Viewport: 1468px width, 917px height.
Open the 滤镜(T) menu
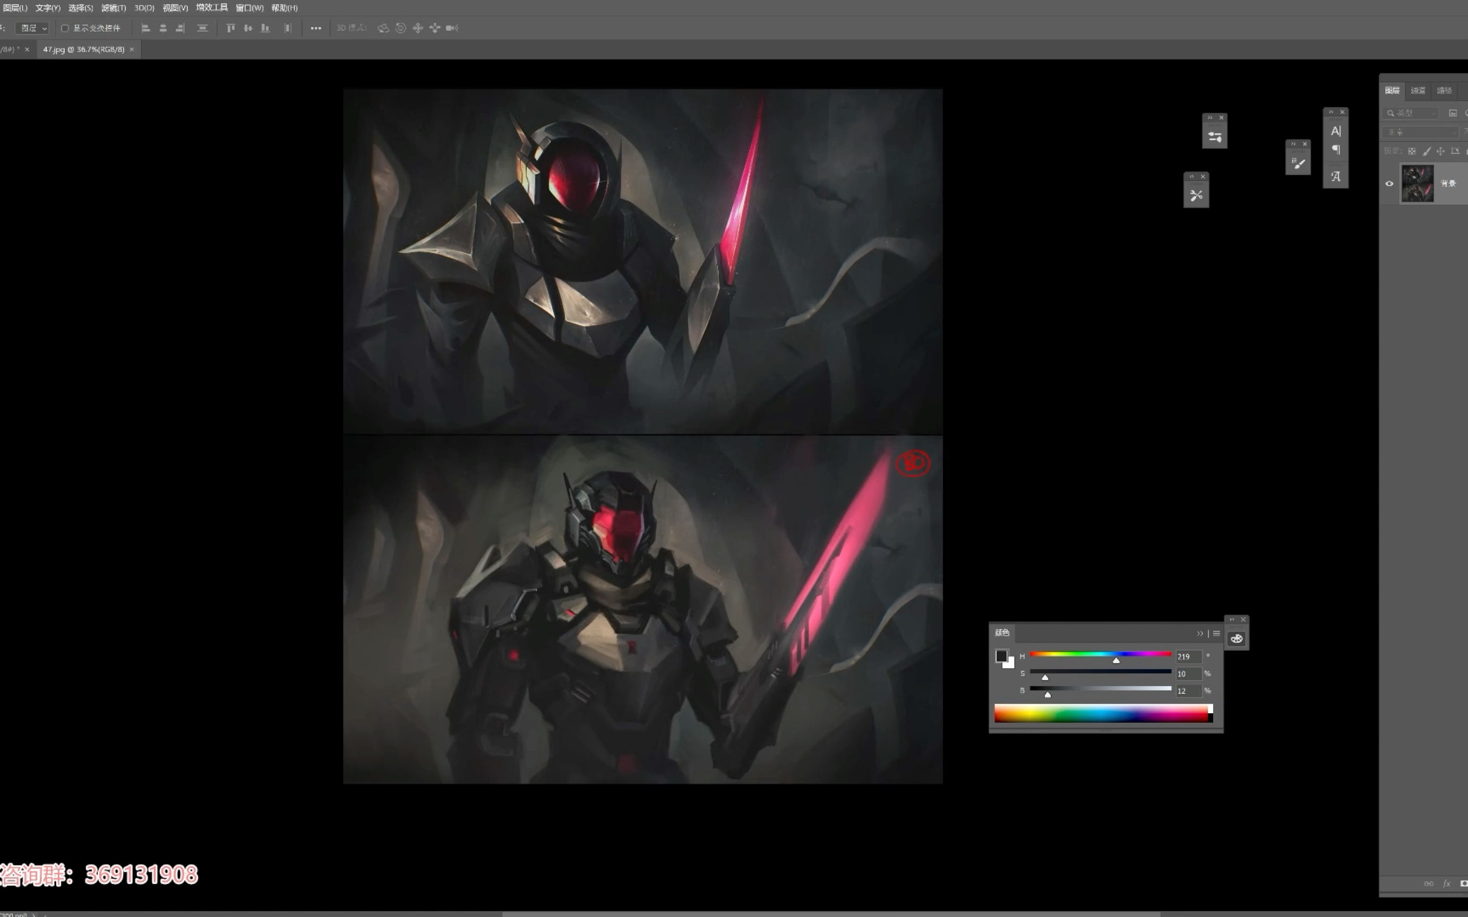pyautogui.click(x=114, y=8)
